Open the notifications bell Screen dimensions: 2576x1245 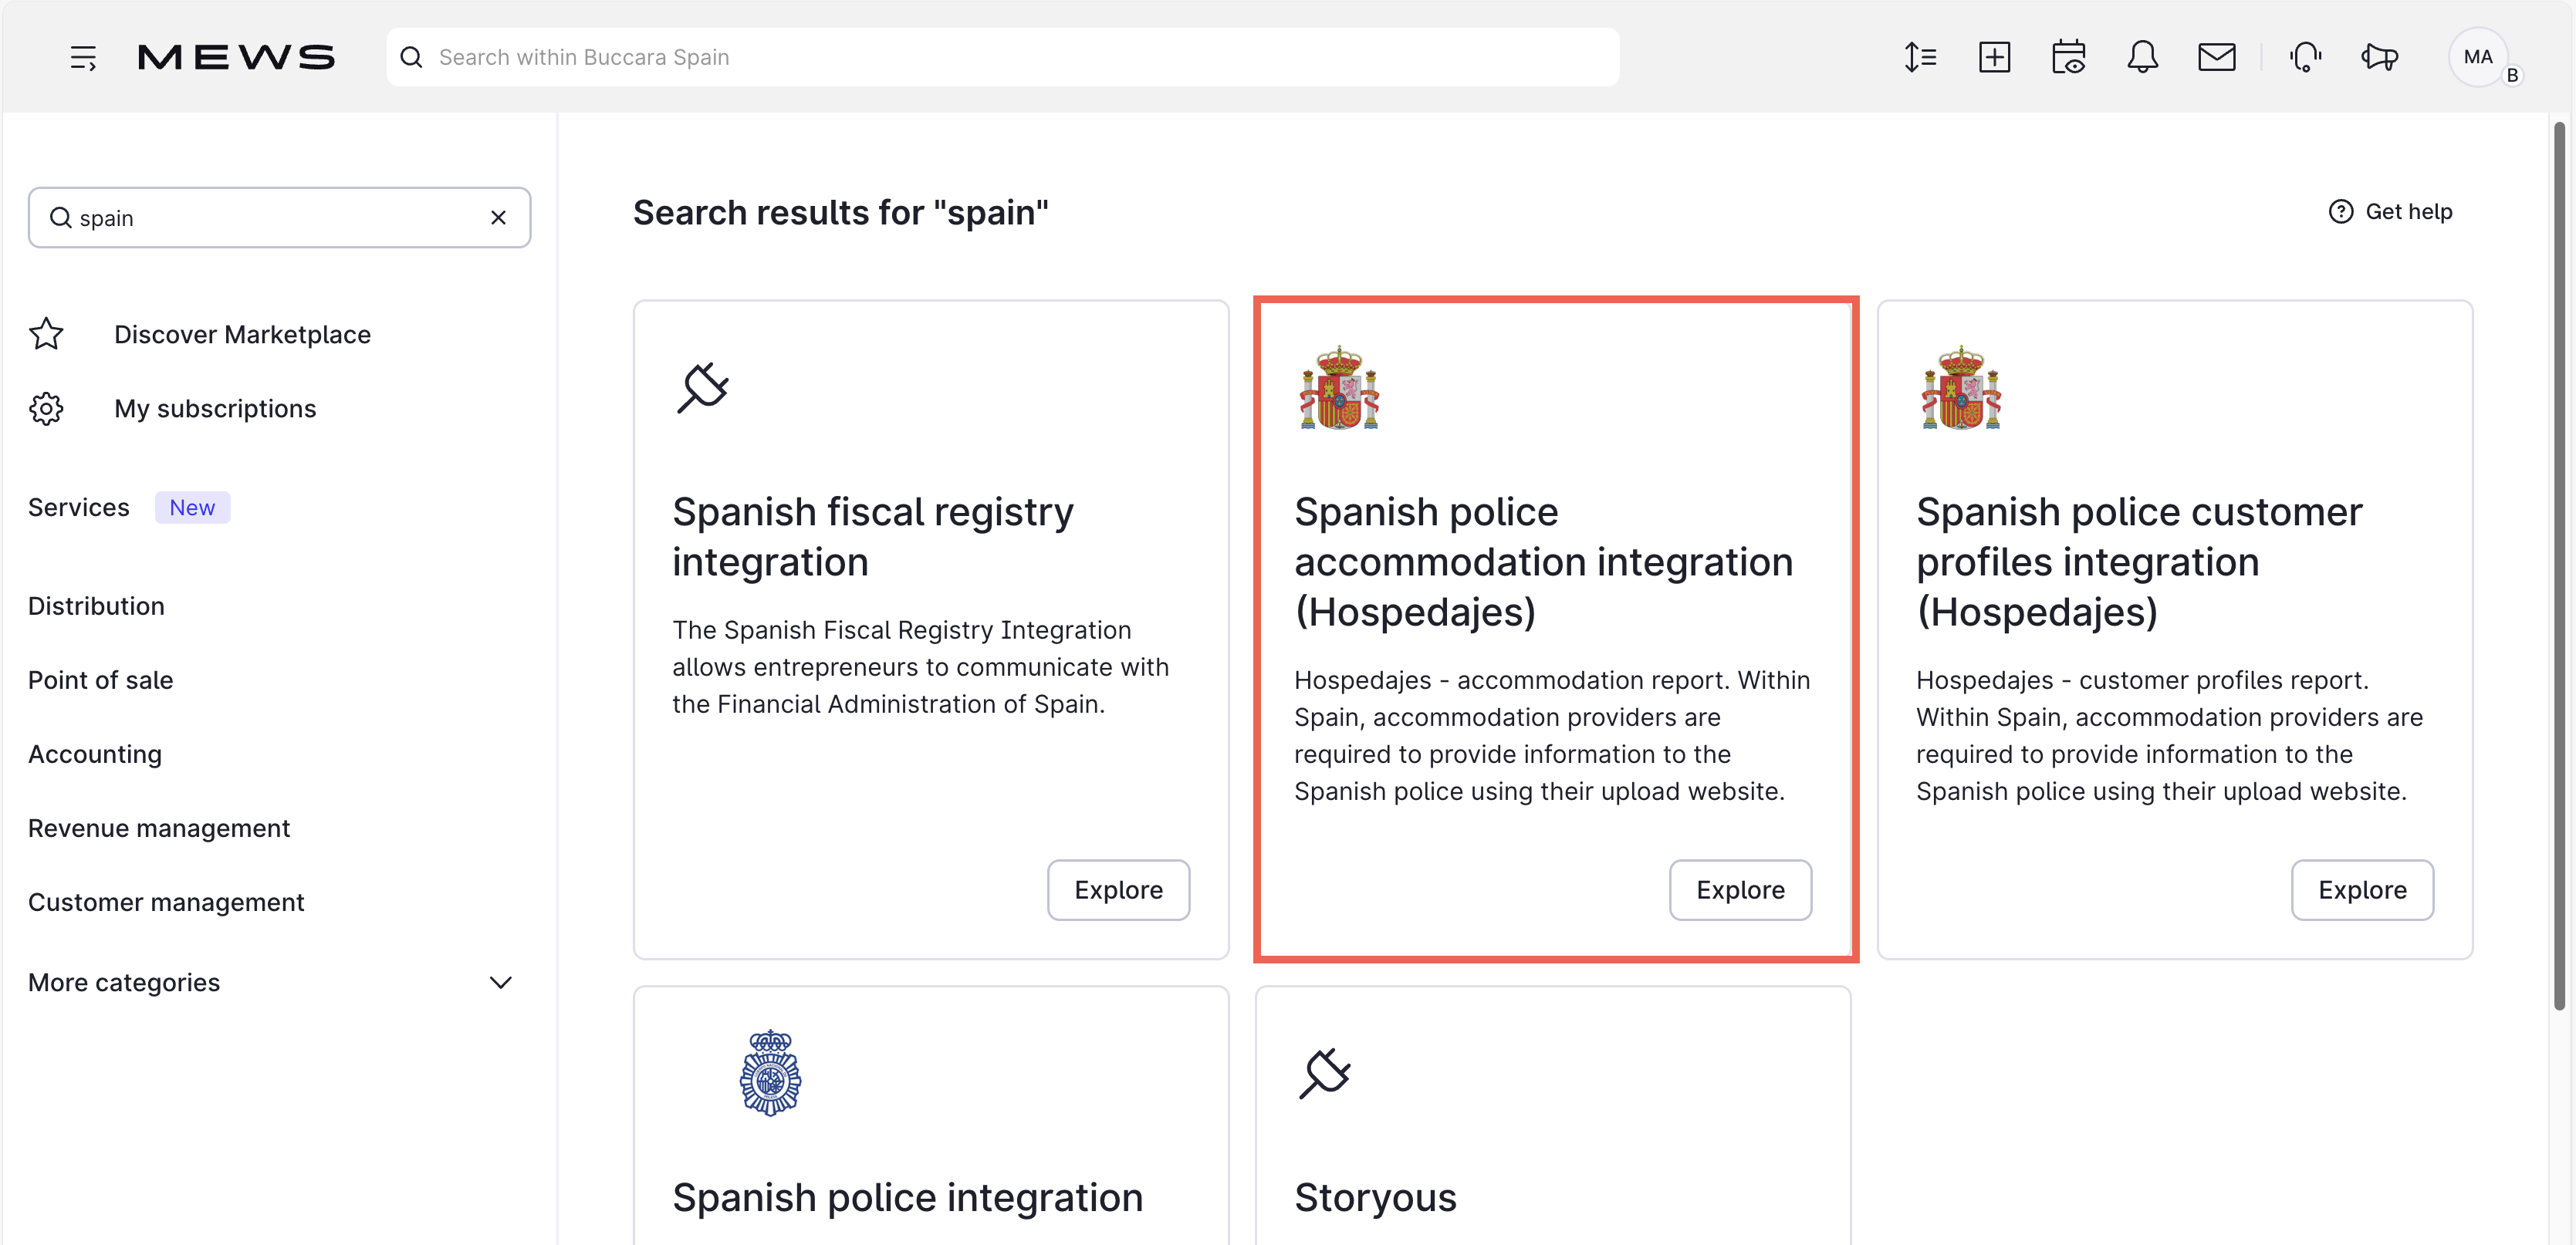tap(2142, 57)
